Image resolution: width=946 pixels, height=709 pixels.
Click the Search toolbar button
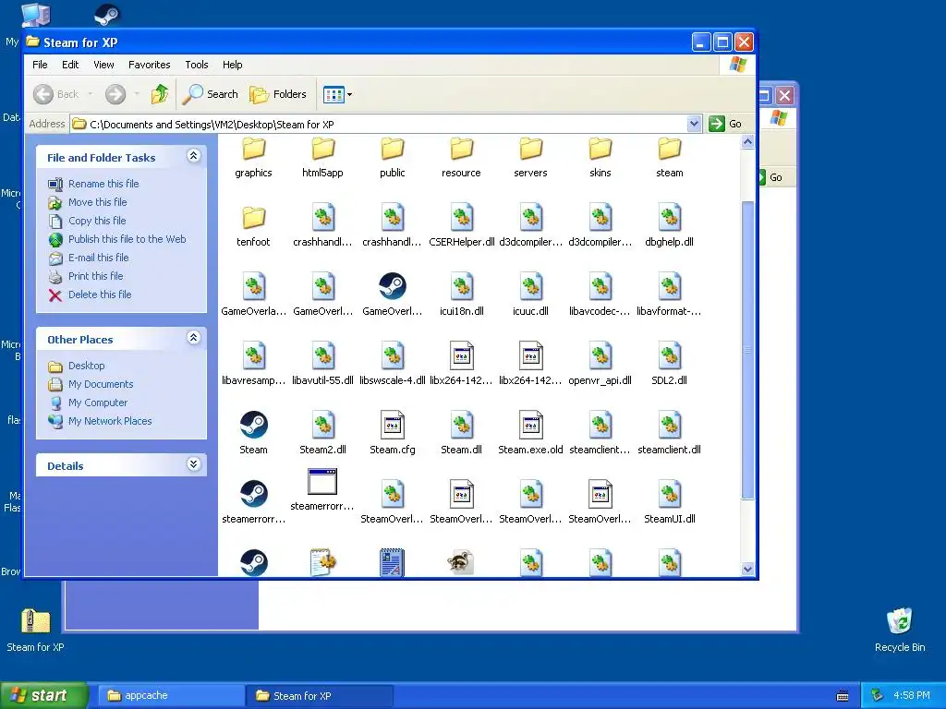(210, 94)
